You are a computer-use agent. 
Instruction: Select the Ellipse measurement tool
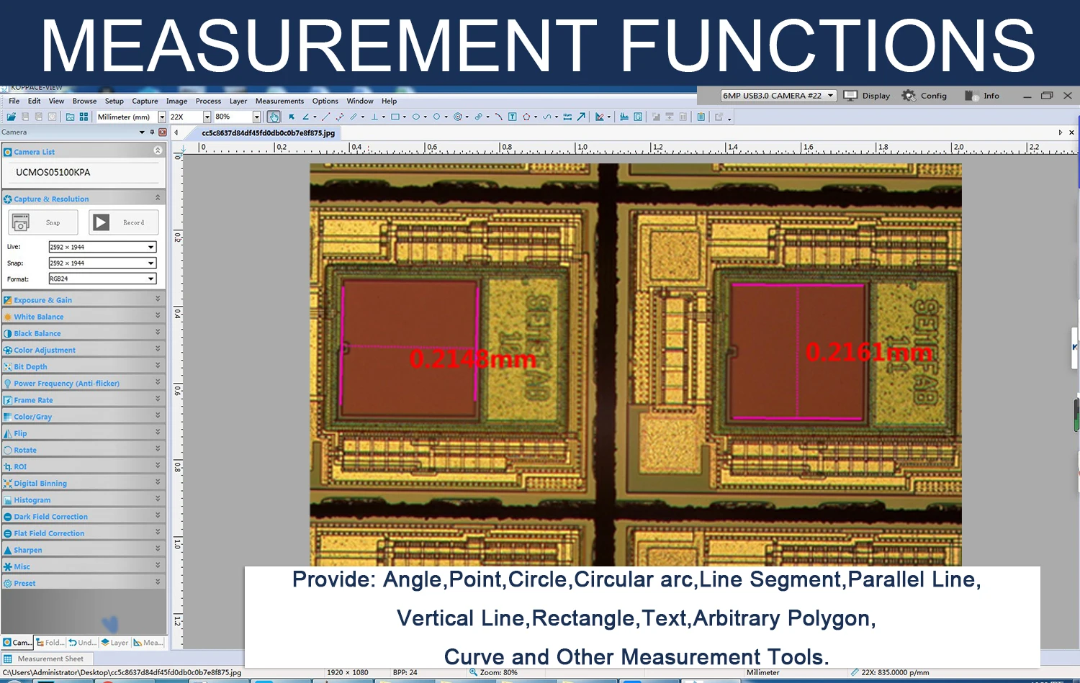416,117
